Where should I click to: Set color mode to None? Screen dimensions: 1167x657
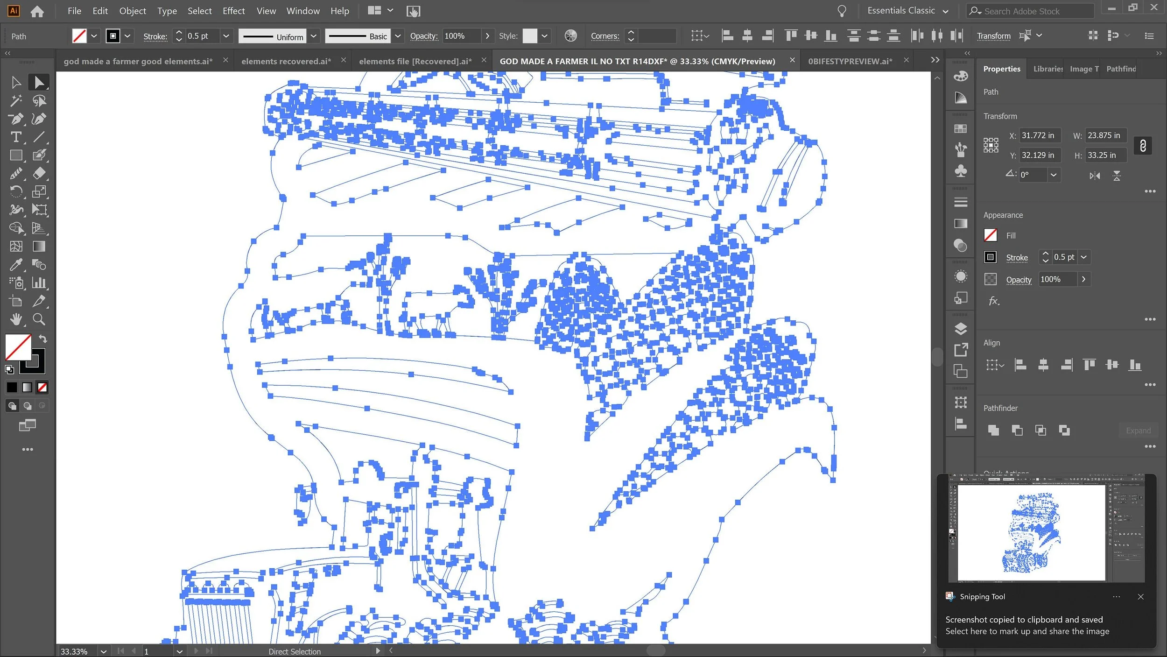click(42, 387)
